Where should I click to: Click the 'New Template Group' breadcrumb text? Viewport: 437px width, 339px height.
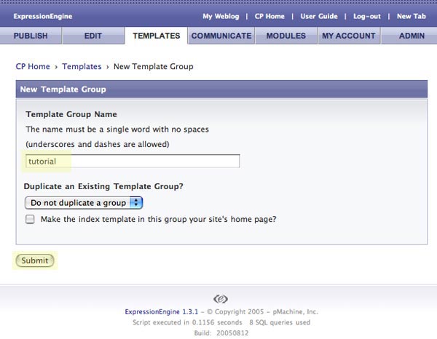coord(153,66)
